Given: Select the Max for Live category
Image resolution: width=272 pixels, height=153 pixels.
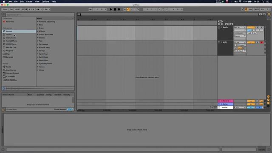Looking at the screenshot, I should click(x=11, y=48).
